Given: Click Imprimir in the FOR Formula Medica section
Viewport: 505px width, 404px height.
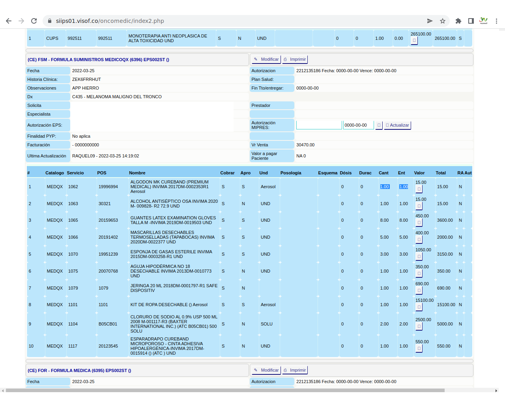Looking at the screenshot, I should (295, 370).
